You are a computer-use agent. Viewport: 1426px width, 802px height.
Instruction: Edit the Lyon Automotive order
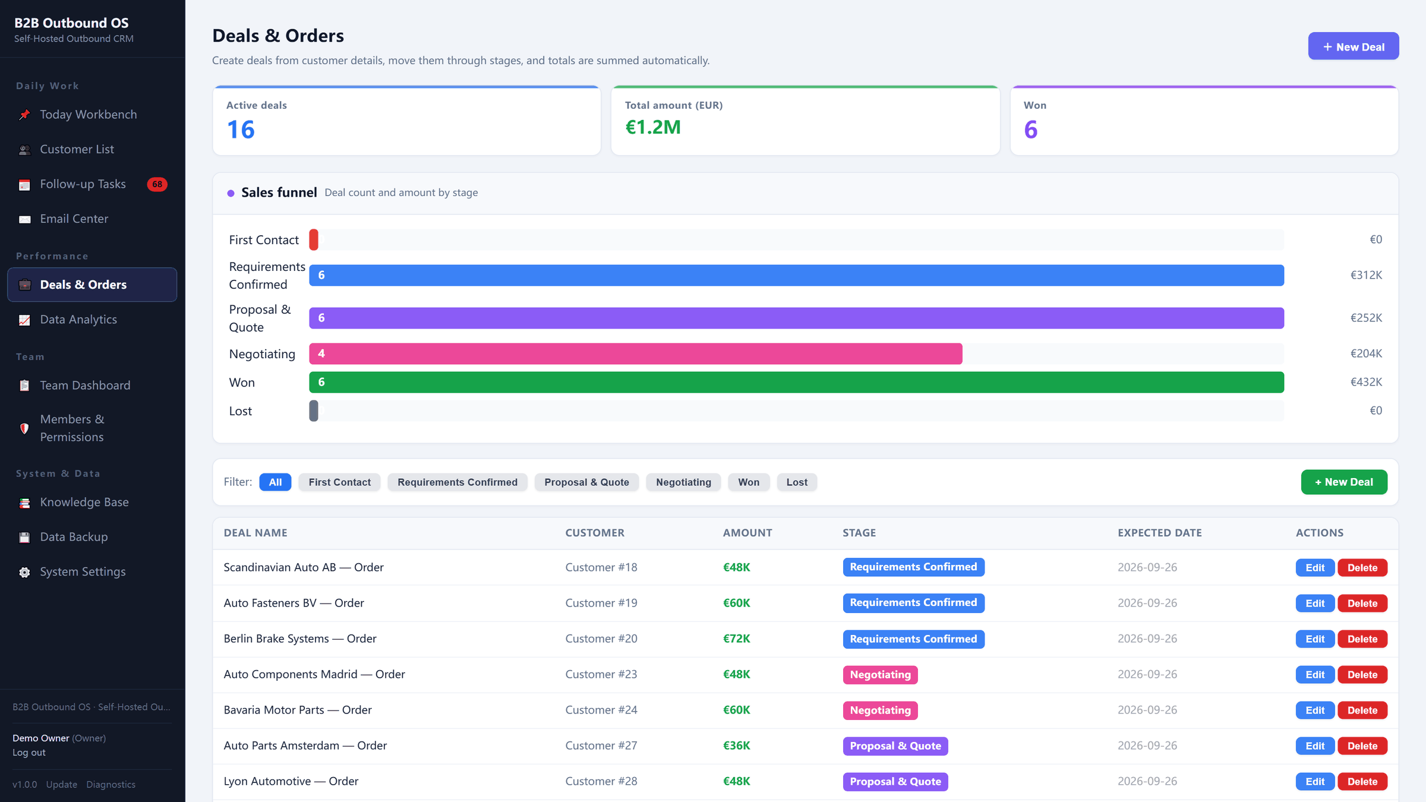1315,781
